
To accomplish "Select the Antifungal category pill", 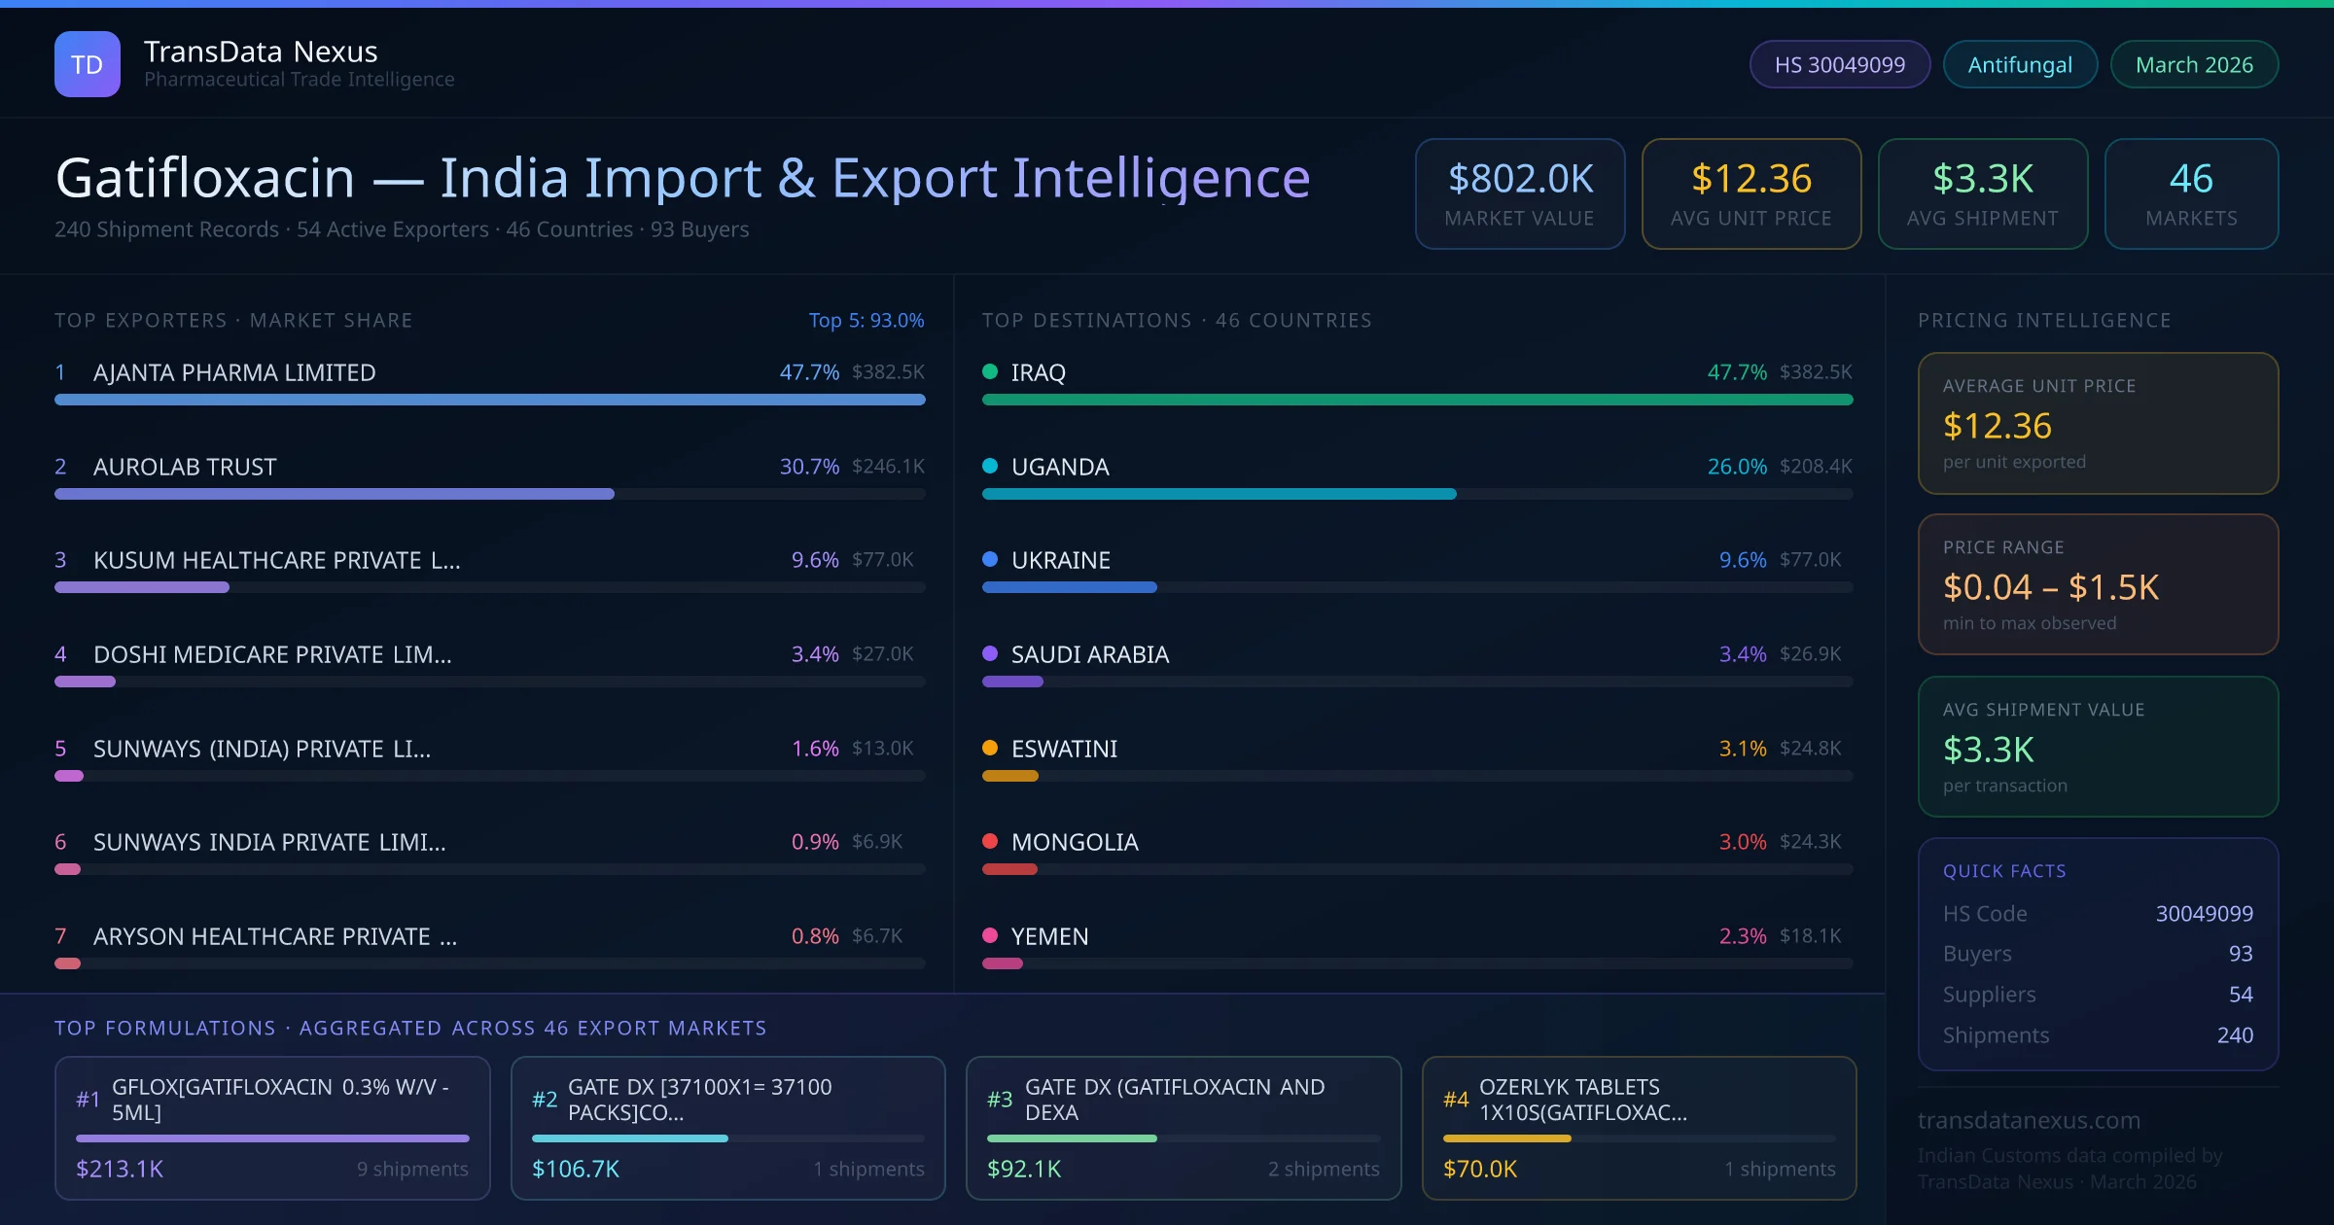I will click(2019, 64).
